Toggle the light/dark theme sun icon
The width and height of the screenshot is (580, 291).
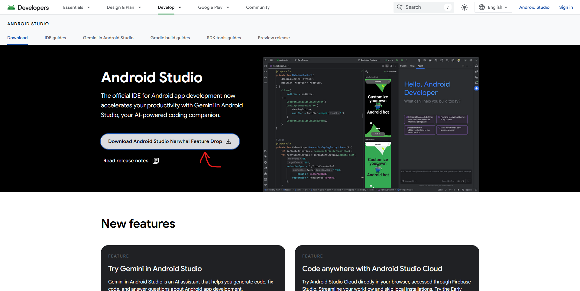coord(464,7)
